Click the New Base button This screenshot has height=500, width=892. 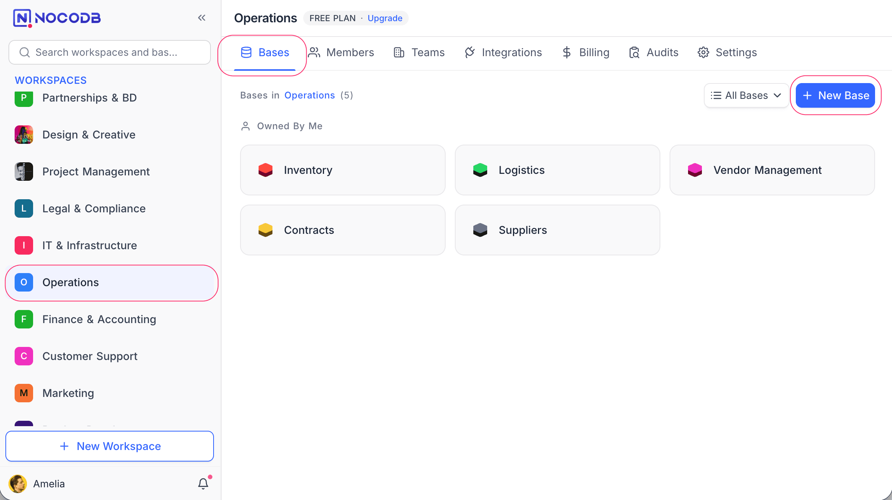(835, 95)
